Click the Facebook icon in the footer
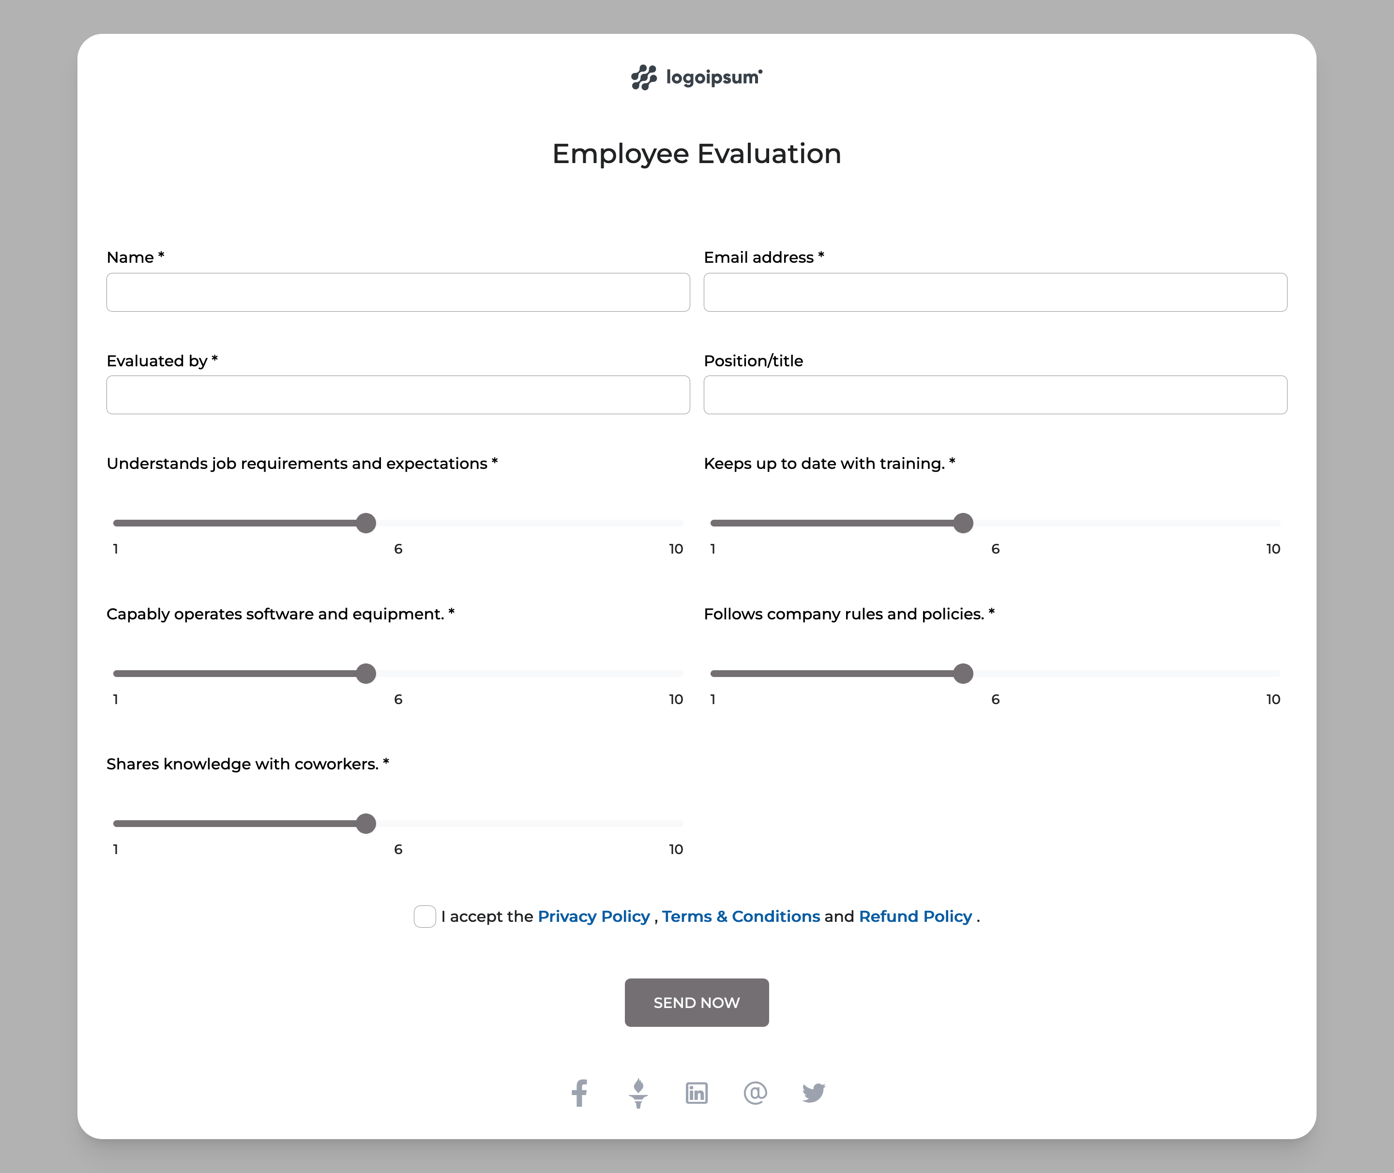1394x1173 pixels. tap(579, 1093)
